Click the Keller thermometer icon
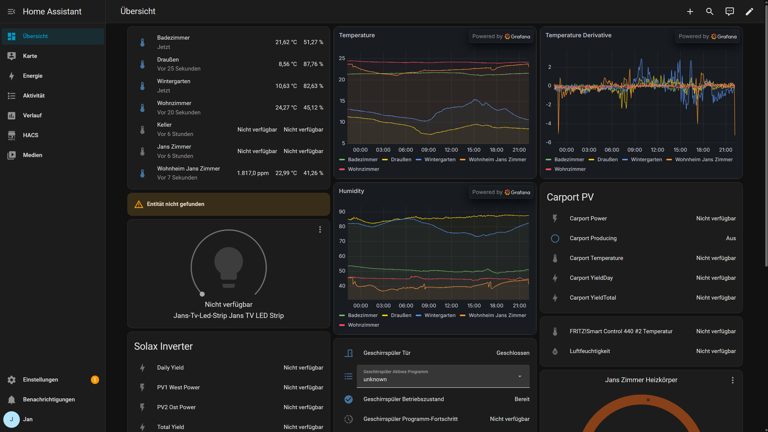Screen dimensions: 768x432 point(143,130)
